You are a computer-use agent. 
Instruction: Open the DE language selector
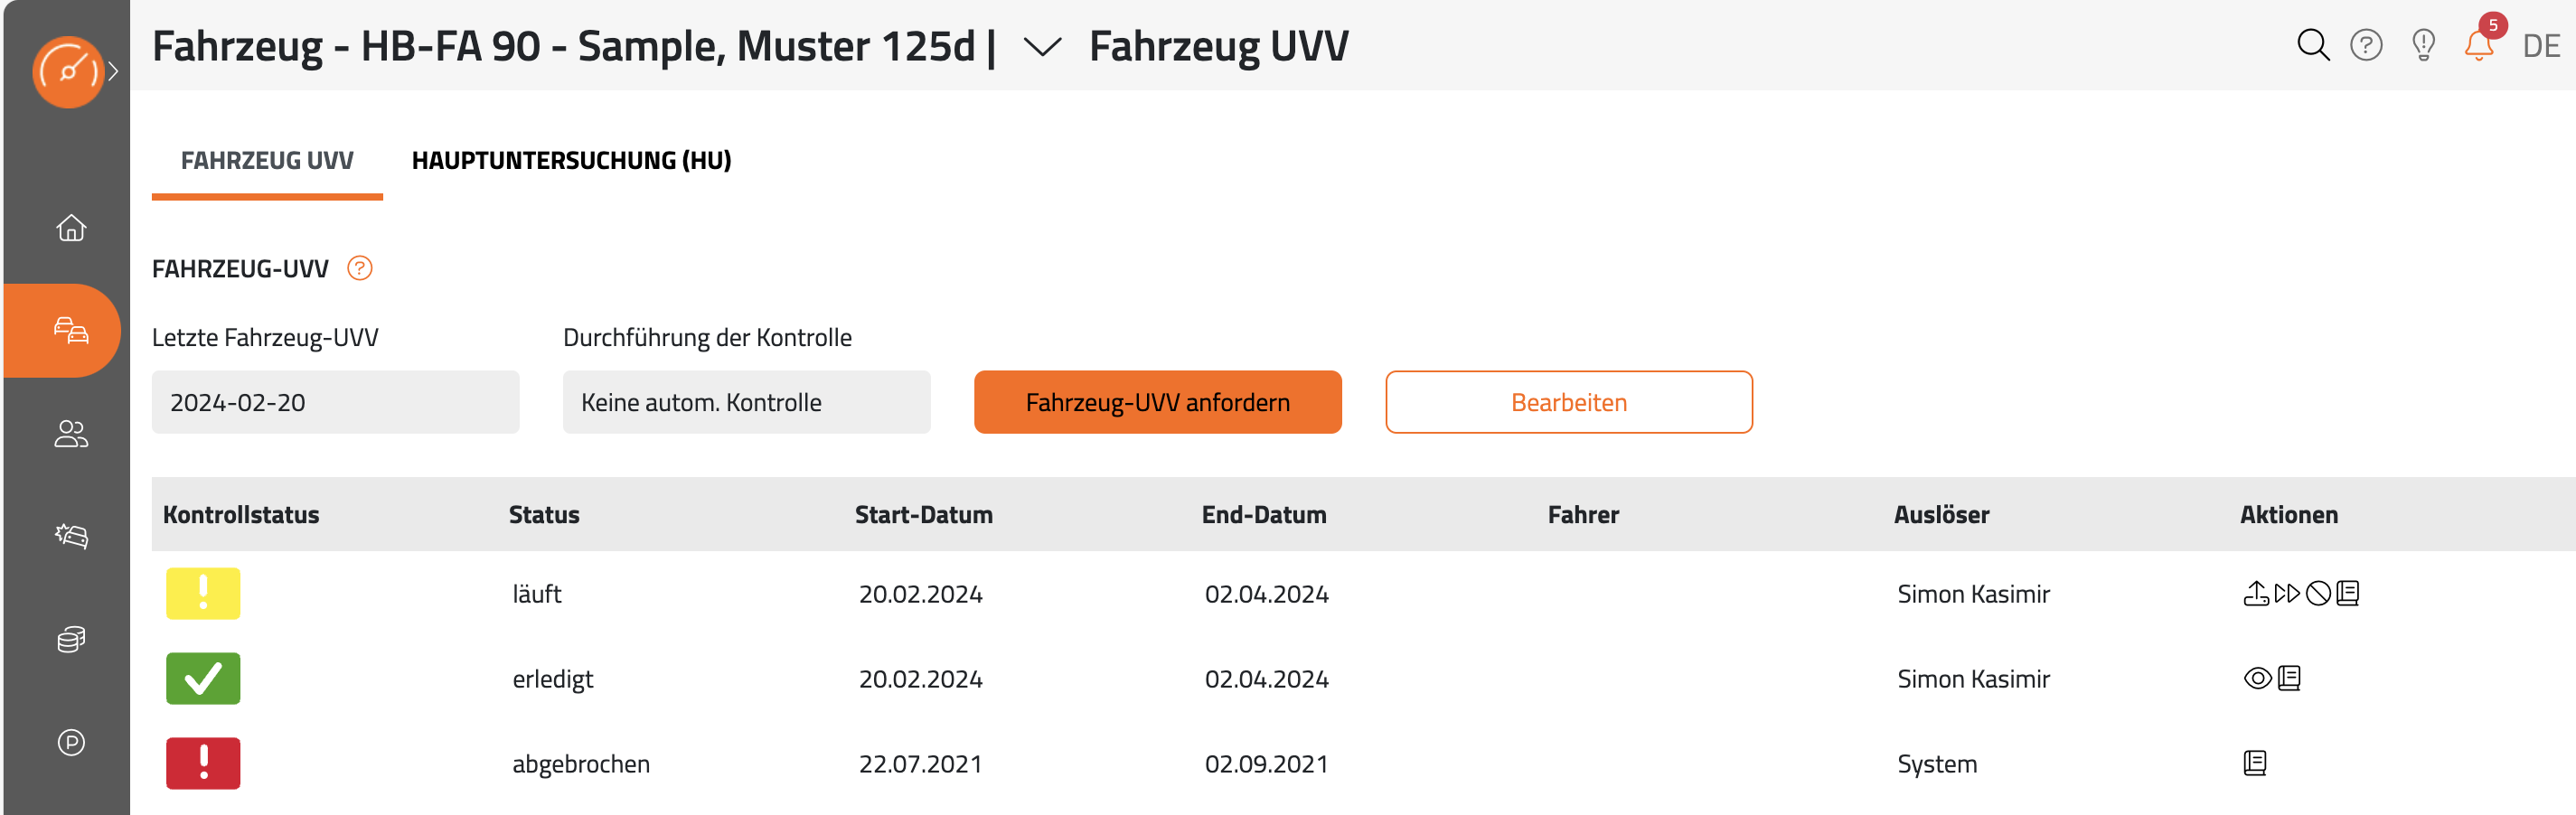tap(2541, 46)
